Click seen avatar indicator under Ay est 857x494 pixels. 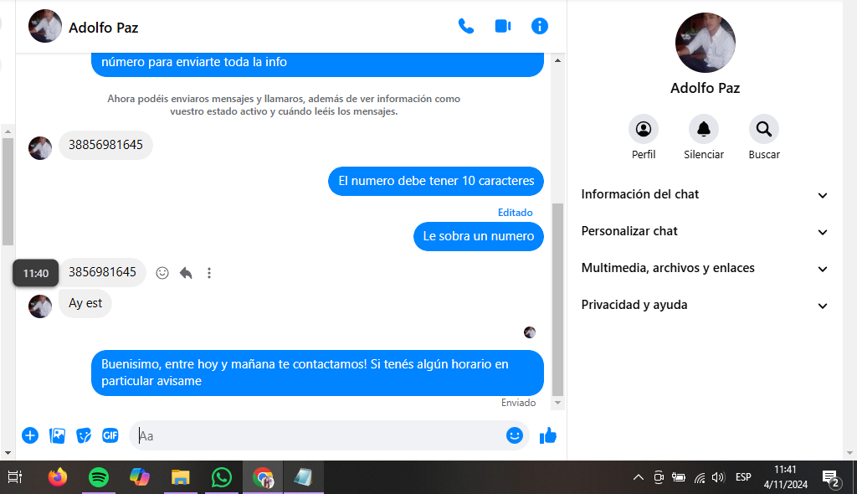click(530, 332)
